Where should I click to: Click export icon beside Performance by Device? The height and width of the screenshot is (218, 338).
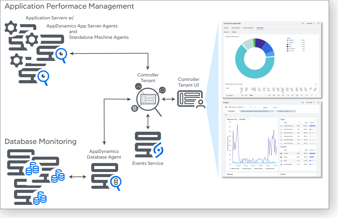[316, 84]
